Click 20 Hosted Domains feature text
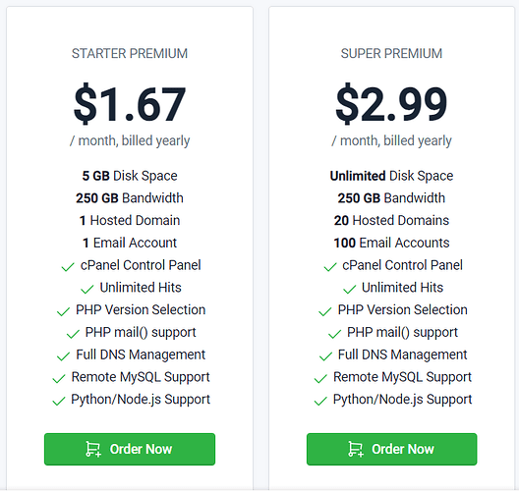The height and width of the screenshot is (491, 519). point(391,220)
